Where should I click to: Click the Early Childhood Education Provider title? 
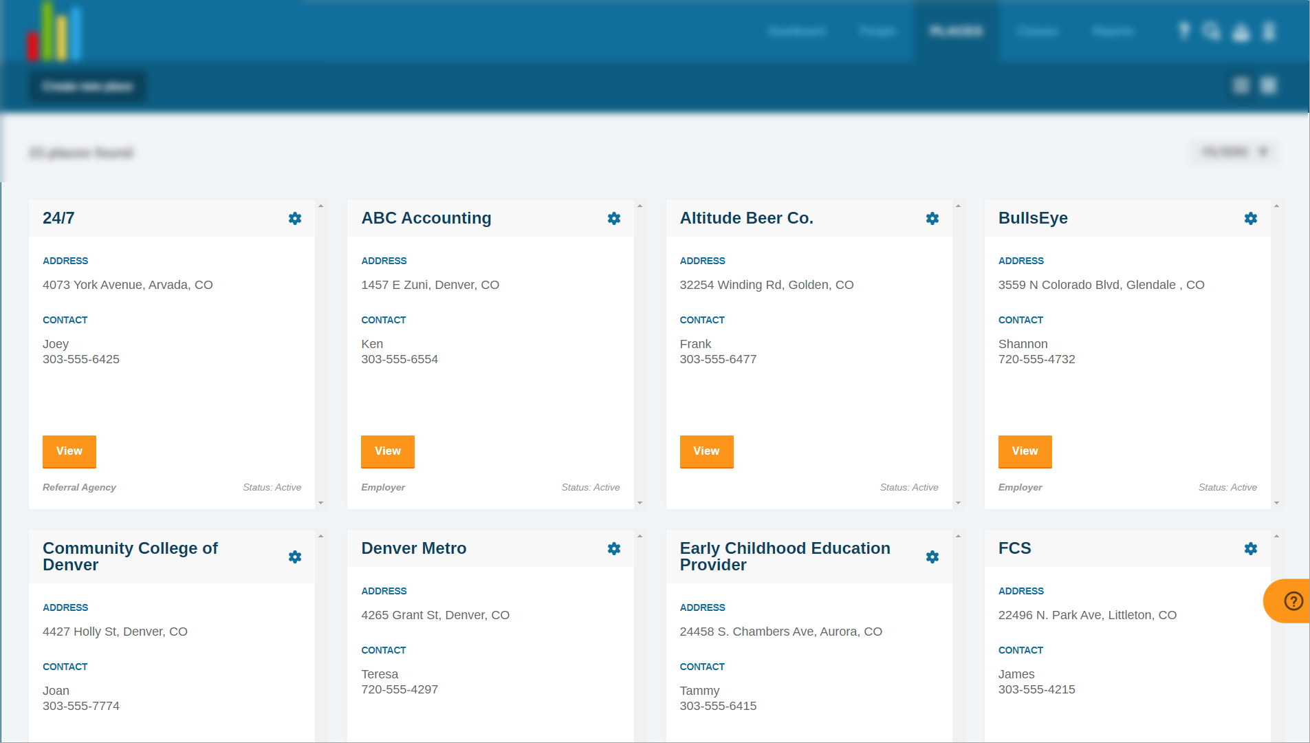pos(785,557)
